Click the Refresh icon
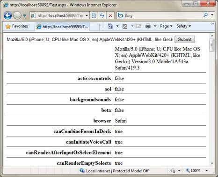 [102, 15]
